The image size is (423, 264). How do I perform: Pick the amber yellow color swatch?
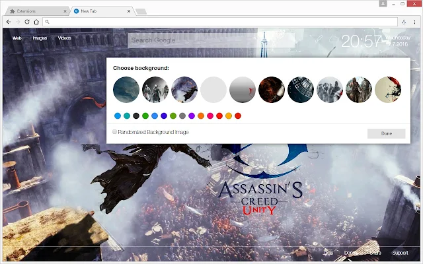coord(229,116)
